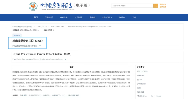Open 过刊浏览 in the navigation bar
This screenshot has height=101, width=190.
tap(78, 17)
